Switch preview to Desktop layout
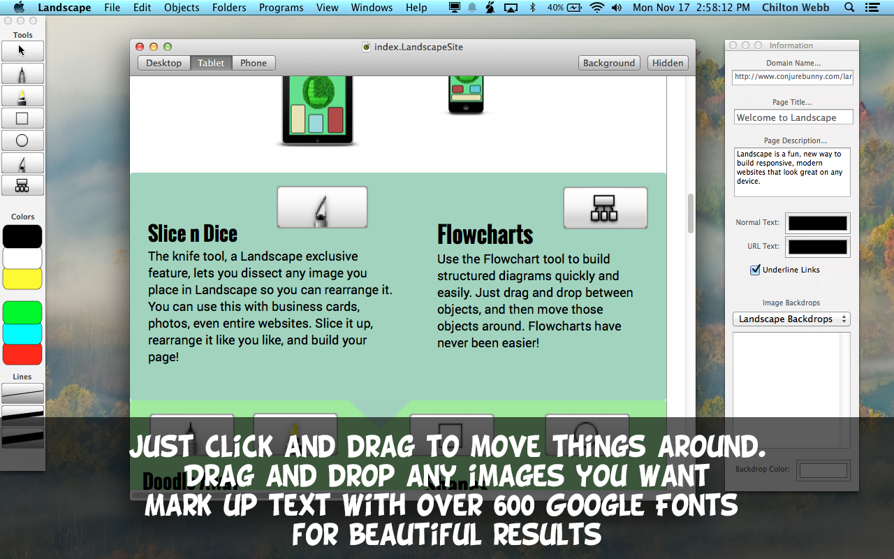This screenshot has height=559, width=894. [x=163, y=63]
